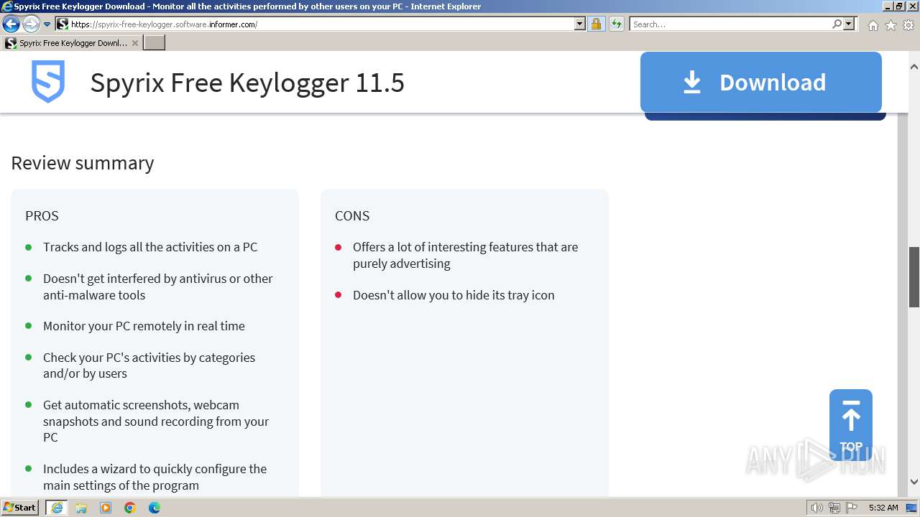Image resolution: width=920 pixels, height=517 pixels.
Task: Click the 'Spyrix Free Keylogger 11.5' title
Action: (x=247, y=83)
